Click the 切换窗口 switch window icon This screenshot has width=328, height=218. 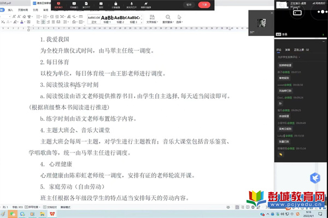[x=74, y=5]
